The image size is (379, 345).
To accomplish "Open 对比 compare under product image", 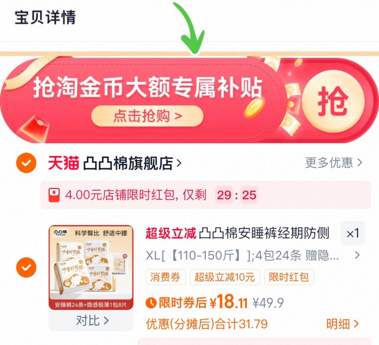I will (92, 320).
